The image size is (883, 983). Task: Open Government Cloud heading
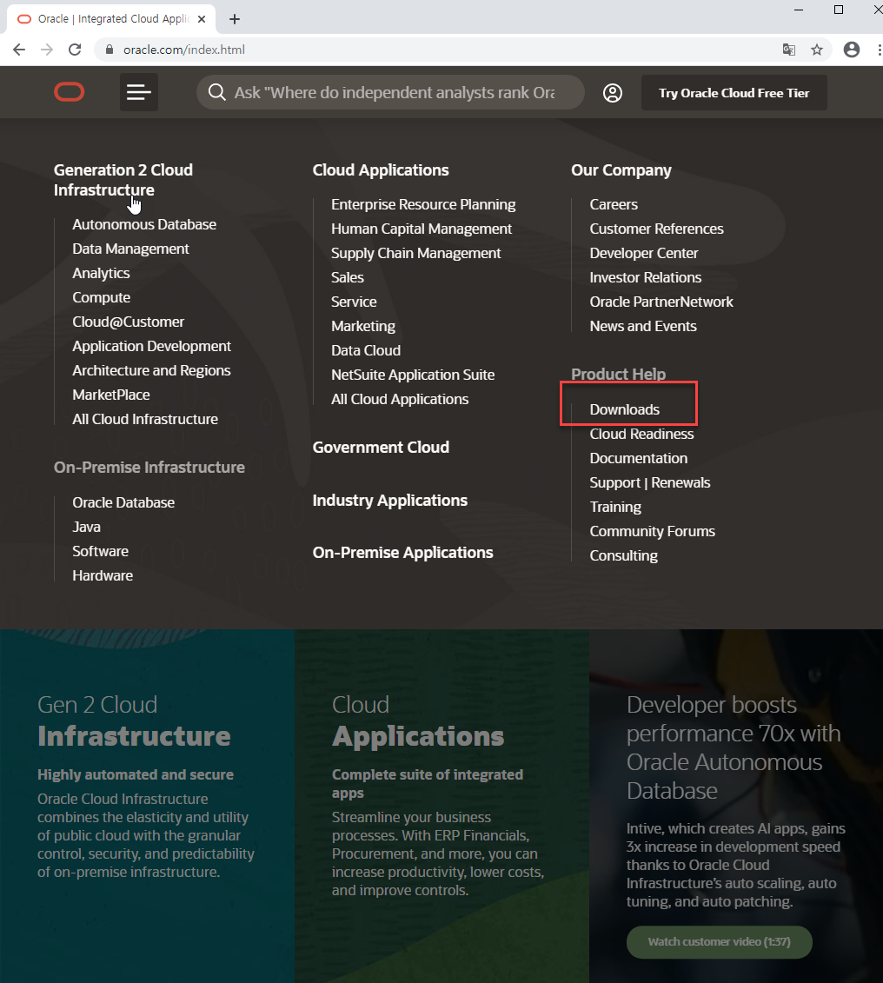(x=381, y=447)
